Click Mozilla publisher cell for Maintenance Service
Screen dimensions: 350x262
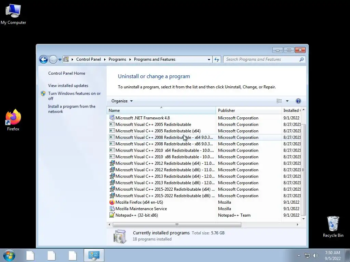pyautogui.click(x=224, y=209)
